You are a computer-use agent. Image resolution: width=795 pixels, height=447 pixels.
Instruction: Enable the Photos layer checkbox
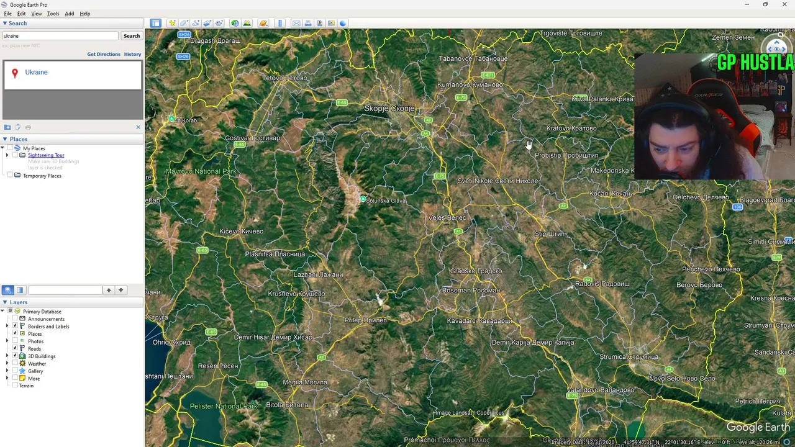click(x=15, y=341)
